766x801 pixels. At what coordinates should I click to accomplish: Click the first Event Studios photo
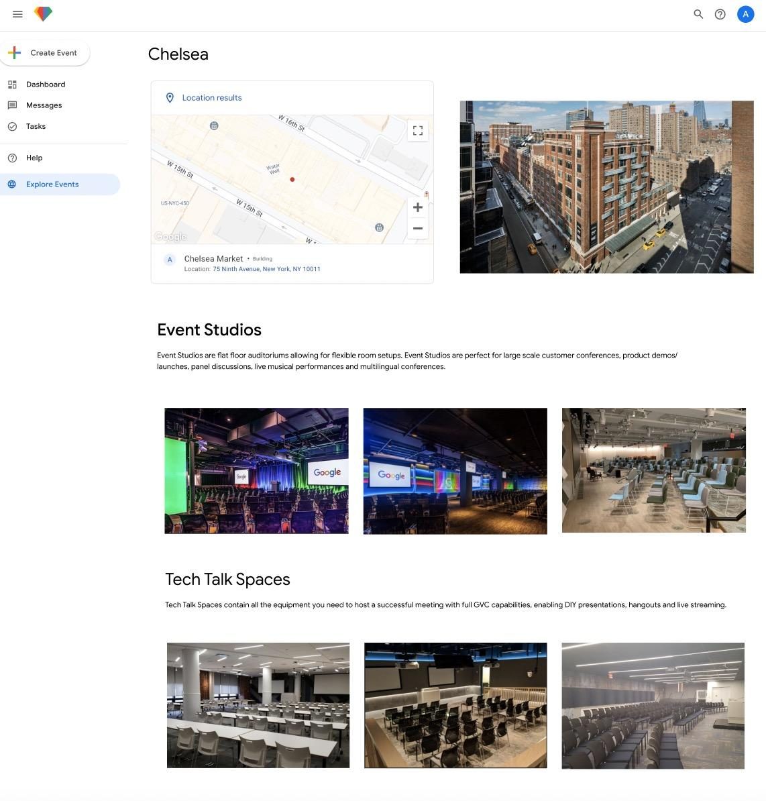(256, 470)
